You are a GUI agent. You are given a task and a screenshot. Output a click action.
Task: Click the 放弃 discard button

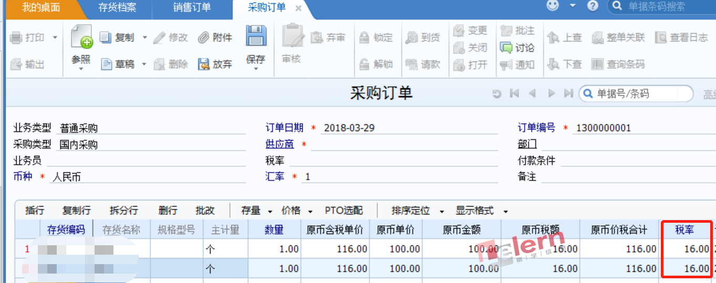[215, 64]
